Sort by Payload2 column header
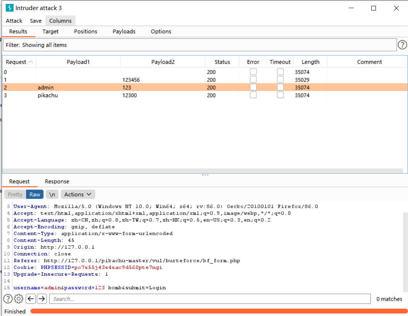The width and height of the screenshot is (408, 316). tap(163, 62)
